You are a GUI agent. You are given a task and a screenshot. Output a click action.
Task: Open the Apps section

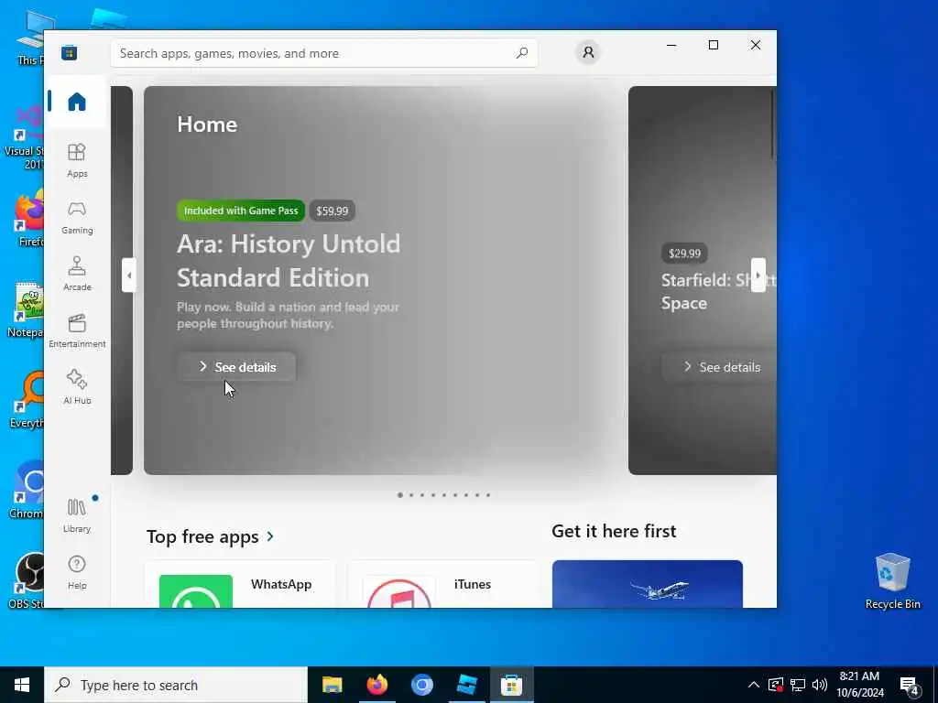click(x=77, y=161)
